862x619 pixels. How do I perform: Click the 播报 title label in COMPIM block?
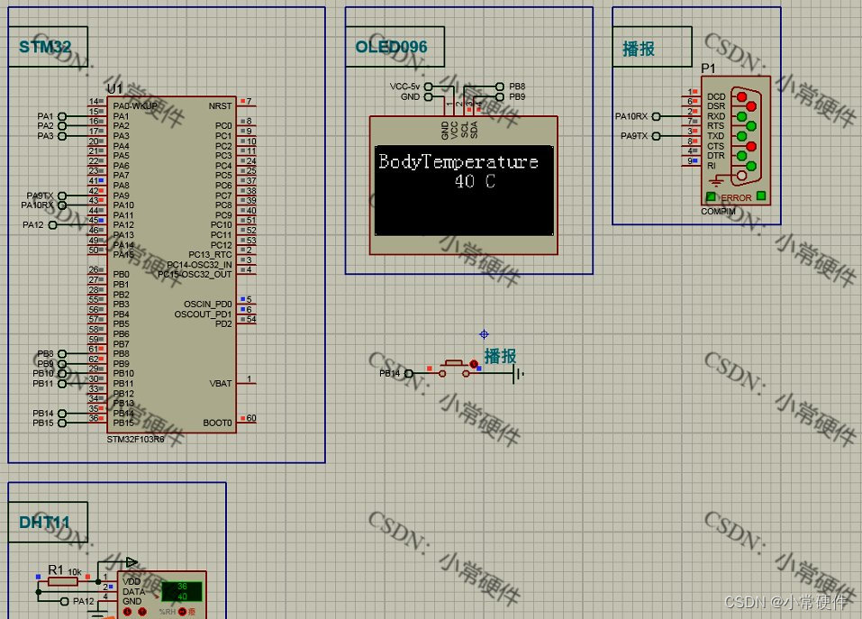(639, 49)
